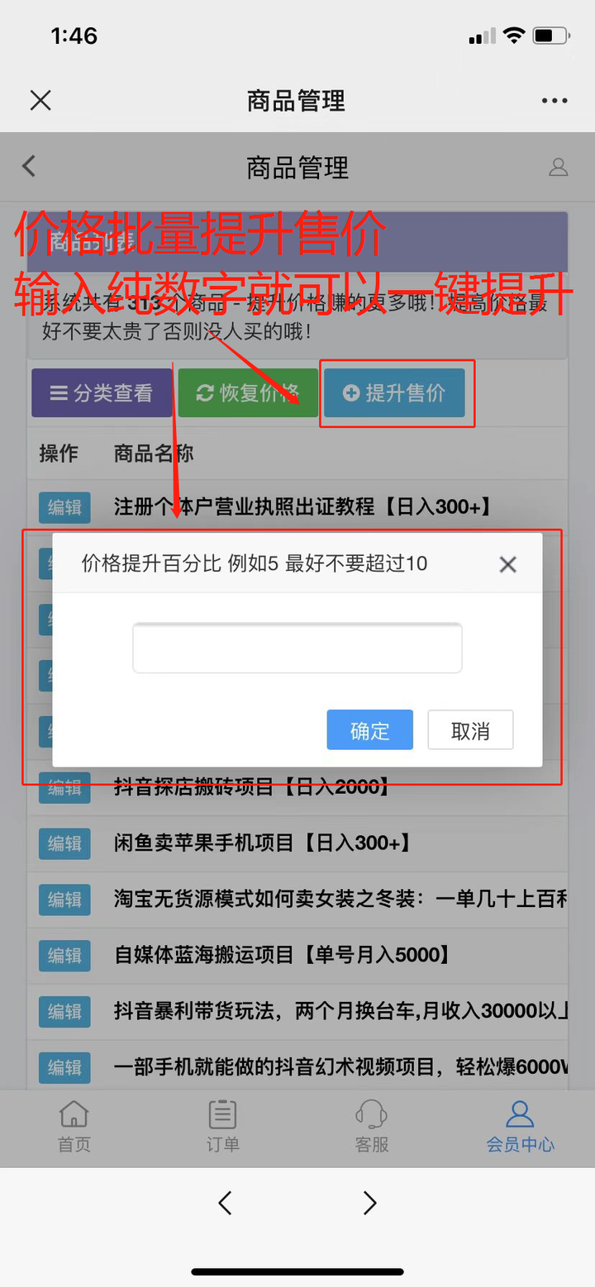
Task: Open the user profile icon at top right
Action: pos(559,167)
